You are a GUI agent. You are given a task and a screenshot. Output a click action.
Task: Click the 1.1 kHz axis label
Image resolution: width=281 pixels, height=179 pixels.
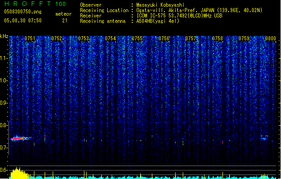pyautogui.click(x=4, y=58)
